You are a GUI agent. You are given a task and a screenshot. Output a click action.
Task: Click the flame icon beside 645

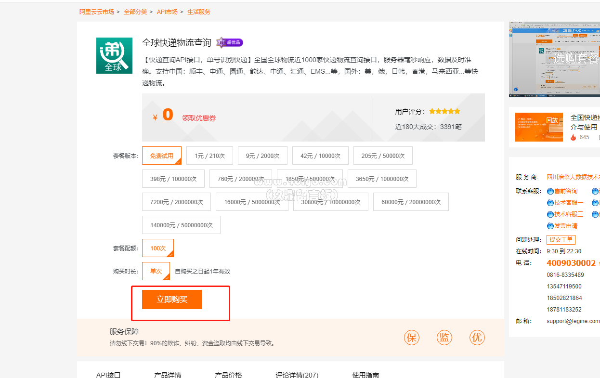click(573, 137)
